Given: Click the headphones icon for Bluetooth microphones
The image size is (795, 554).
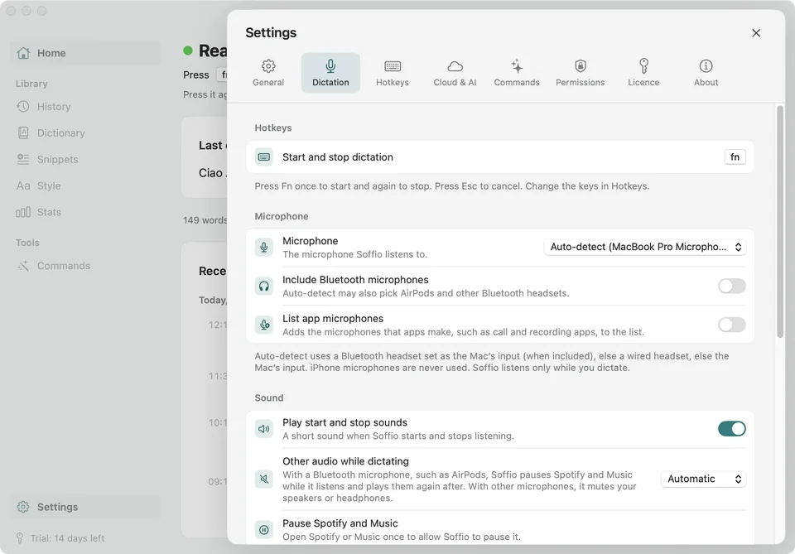Looking at the screenshot, I should 263,286.
